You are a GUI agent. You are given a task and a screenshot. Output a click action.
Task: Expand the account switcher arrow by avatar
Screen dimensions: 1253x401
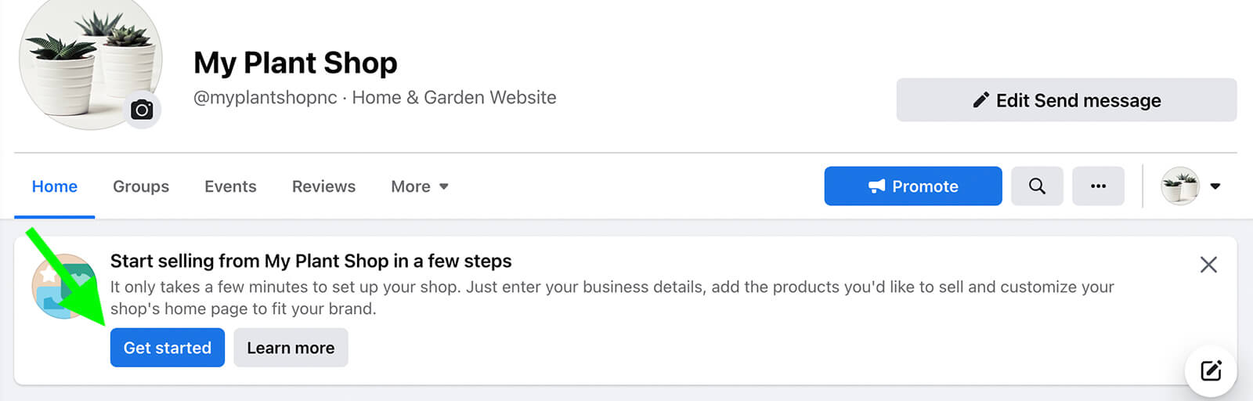1215,186
